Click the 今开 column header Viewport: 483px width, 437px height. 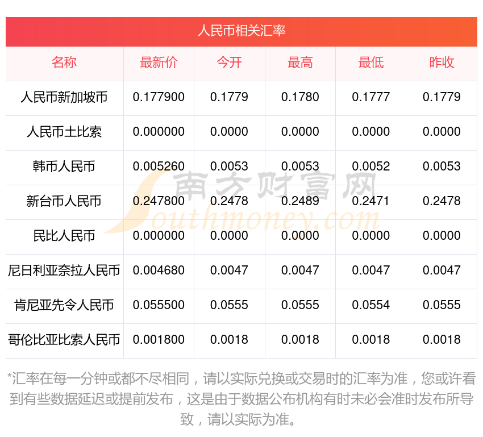(229, 63)
